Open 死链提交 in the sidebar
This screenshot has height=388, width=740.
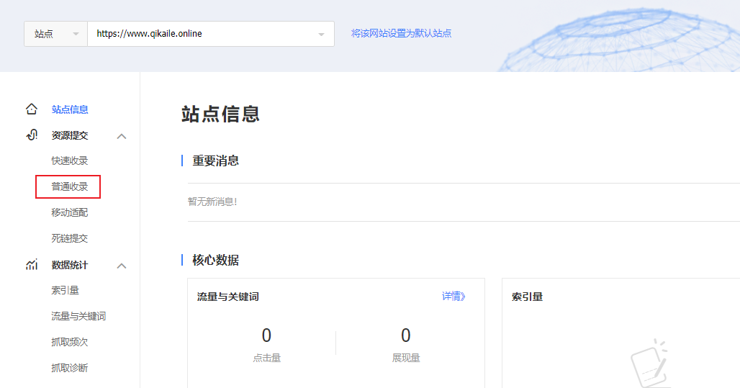pyautogui.click(x=70, y=238)
